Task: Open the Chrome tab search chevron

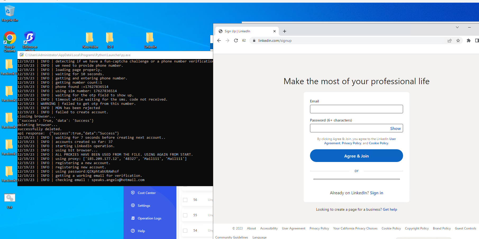Action: 457,27
